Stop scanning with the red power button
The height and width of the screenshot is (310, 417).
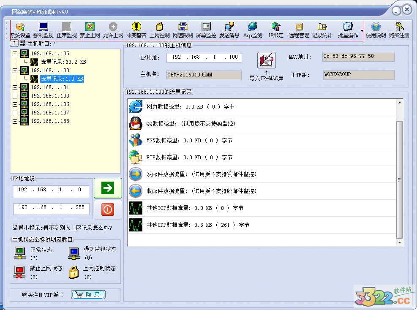pyautogui.click(x=108, y=209)
